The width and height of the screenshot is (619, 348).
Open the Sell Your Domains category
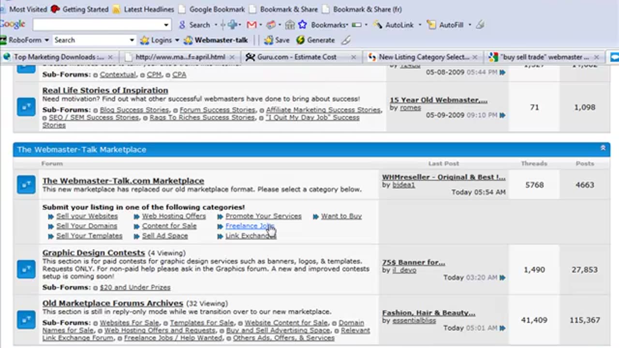pos(87,226)
